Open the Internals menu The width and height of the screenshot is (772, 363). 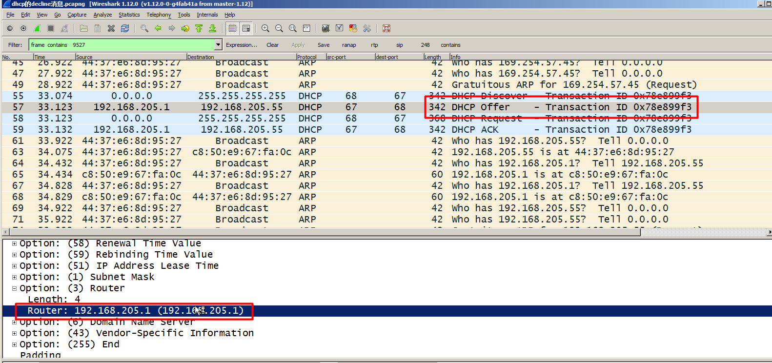click(207, 15)
